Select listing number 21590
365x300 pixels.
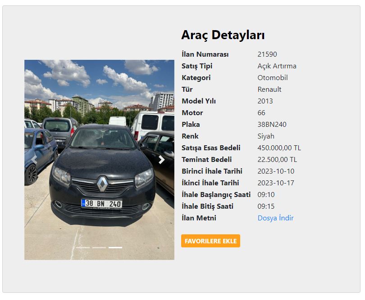point(267,54)
